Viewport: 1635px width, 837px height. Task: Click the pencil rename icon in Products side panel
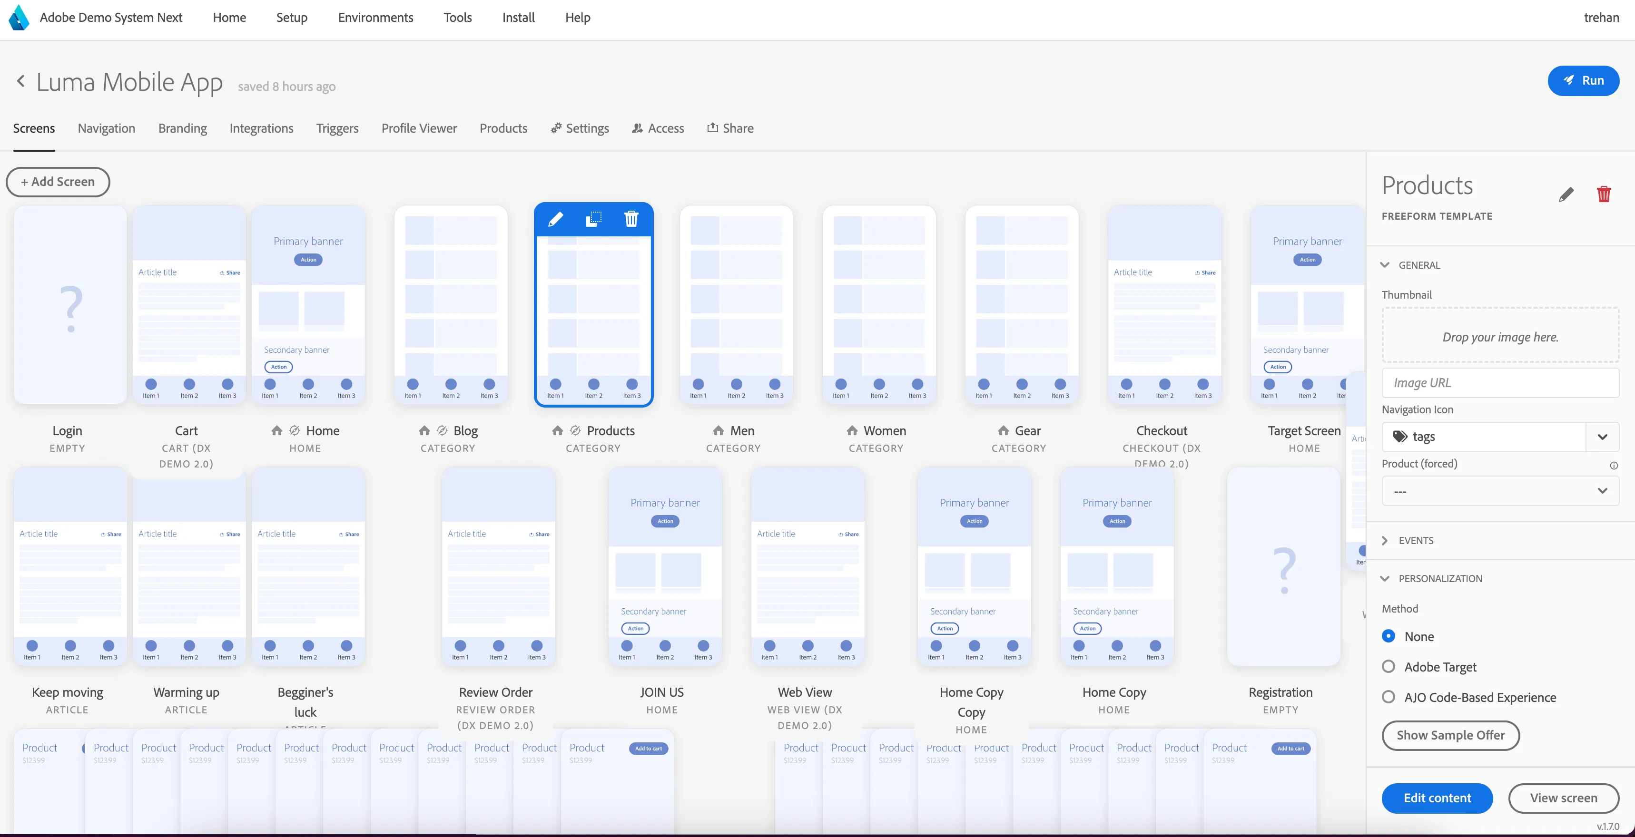[x=1566, y=194]
